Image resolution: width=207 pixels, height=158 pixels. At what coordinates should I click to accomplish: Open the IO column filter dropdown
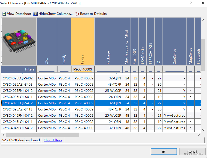pyautogui.click(x=158, y=69)
